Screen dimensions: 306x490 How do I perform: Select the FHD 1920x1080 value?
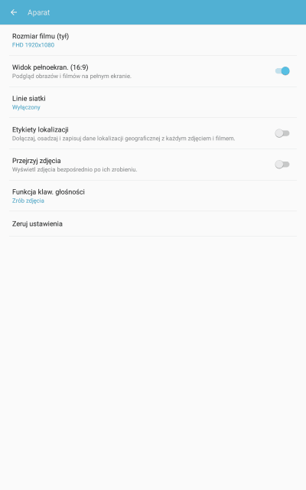tap(33, 45)
